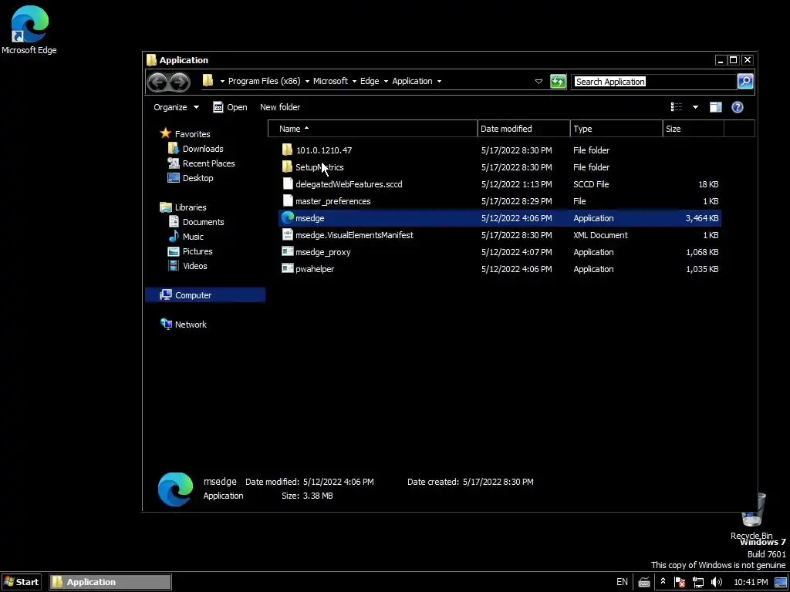Click the Action Center flag tray icon
This screenshot has height=592, width=790.
[x=679, y=582]
